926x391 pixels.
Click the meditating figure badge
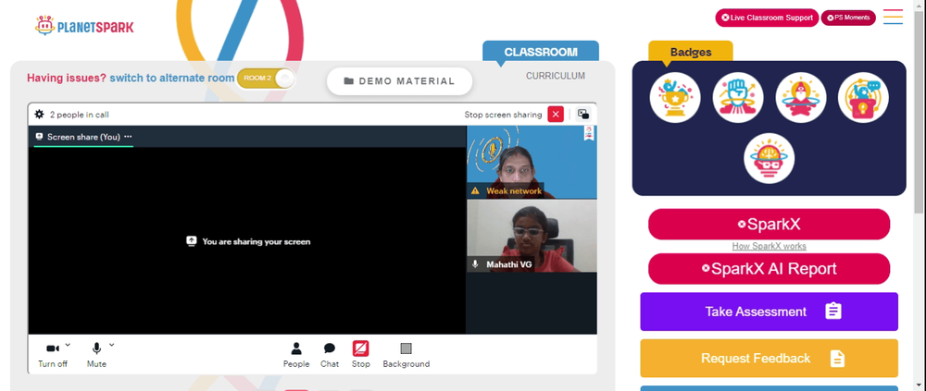[x=800, y=98]
